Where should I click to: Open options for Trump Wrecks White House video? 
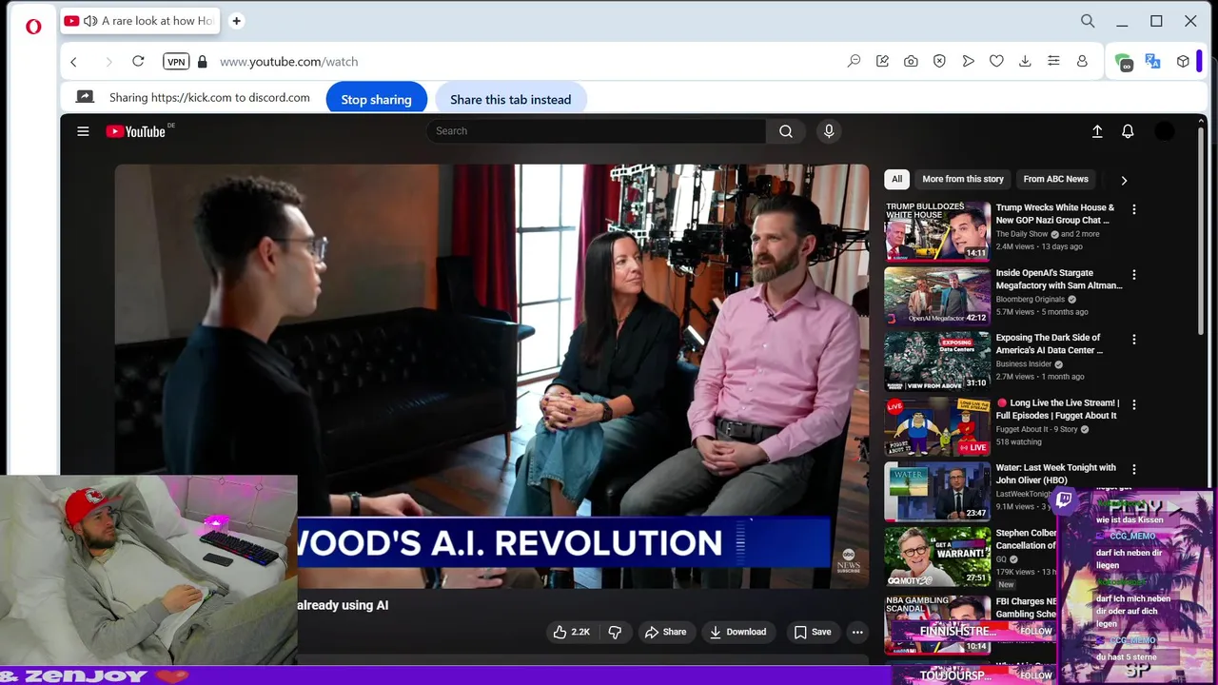[1133, 209]
